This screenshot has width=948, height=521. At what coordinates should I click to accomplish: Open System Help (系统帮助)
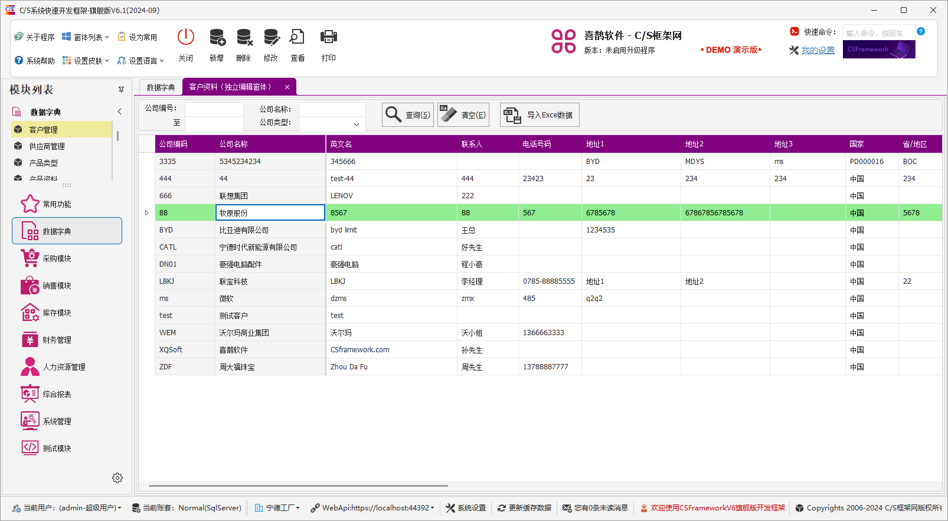click(34, 60)
